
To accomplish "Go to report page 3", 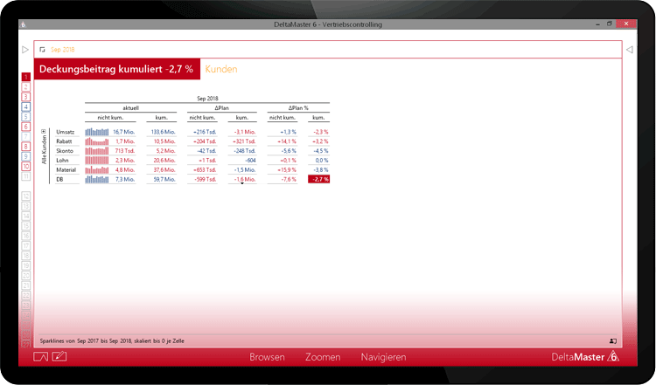I will (26, 97).
